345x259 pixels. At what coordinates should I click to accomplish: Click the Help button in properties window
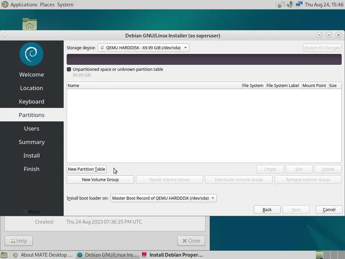click(19, 241)
